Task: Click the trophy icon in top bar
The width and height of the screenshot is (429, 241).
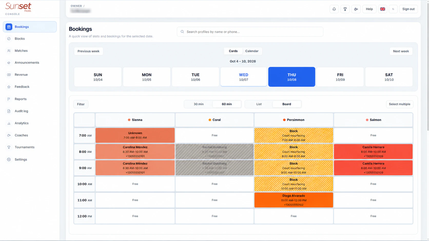Action: pos(345,9)
